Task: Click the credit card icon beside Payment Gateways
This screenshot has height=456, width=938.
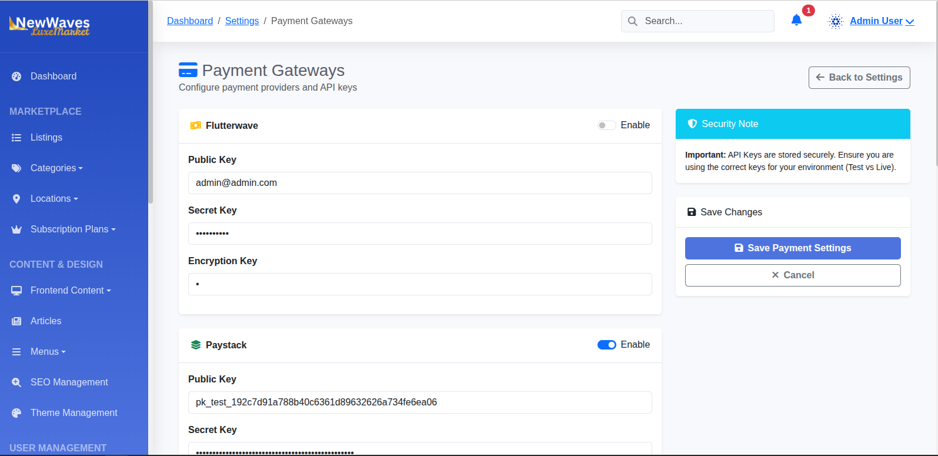Action: (188, 70)
